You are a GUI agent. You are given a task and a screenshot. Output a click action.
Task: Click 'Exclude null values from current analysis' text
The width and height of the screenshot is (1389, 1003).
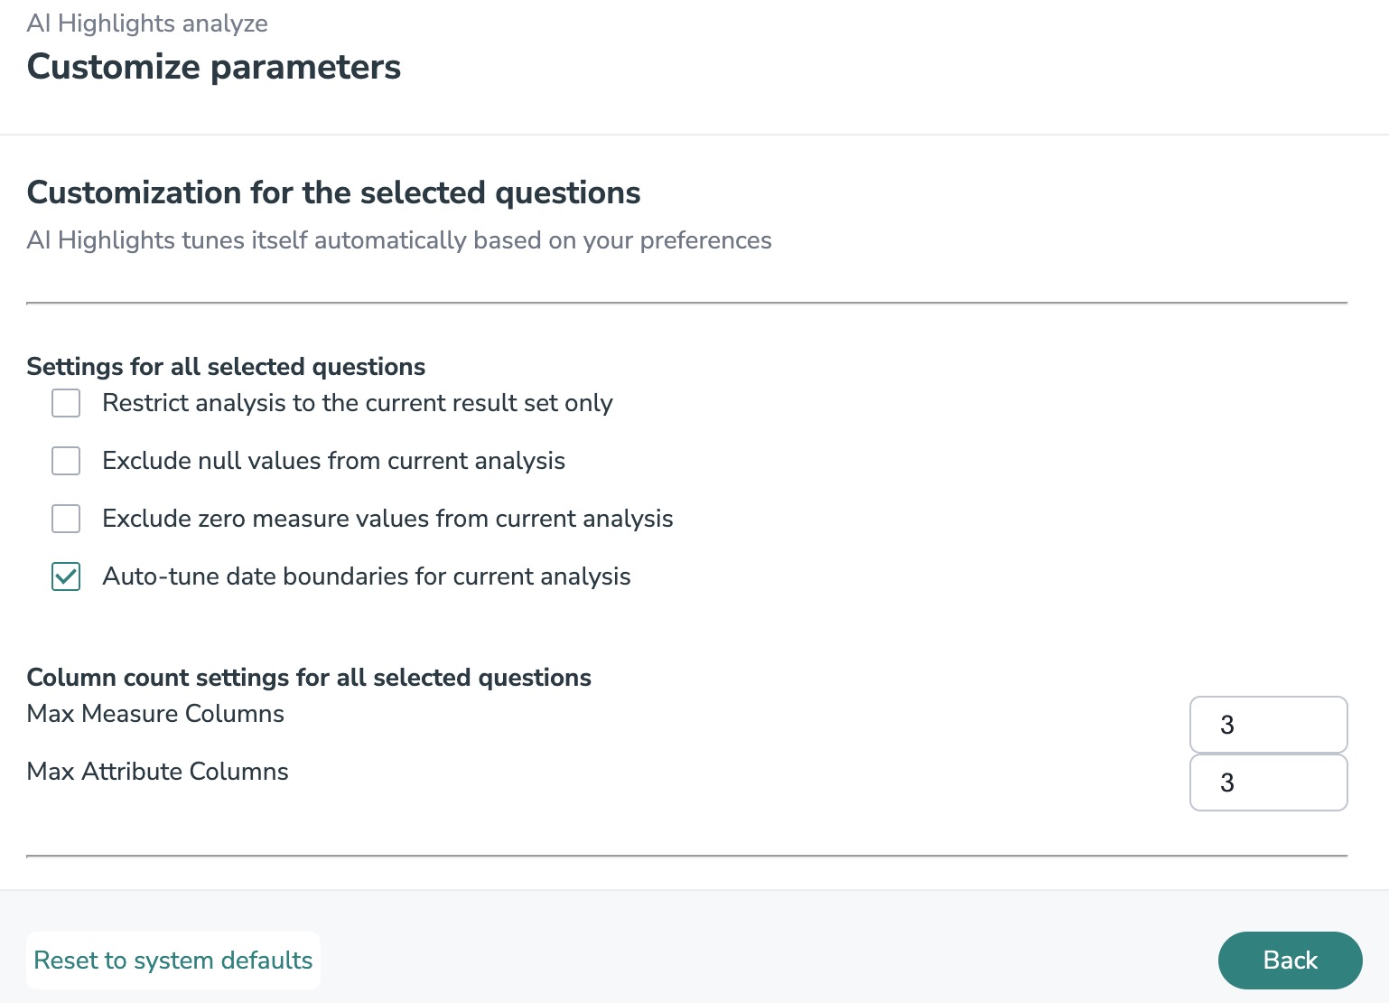click(333, 461)
